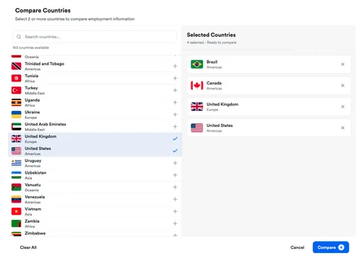Click '153 countries available' text
Image resolution: width=364 pixels, height=261 pixels.
[x=31, y=48]
